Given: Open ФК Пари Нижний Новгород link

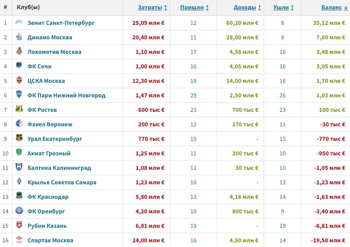Looking at the screenshot, I should click(66, 95).
